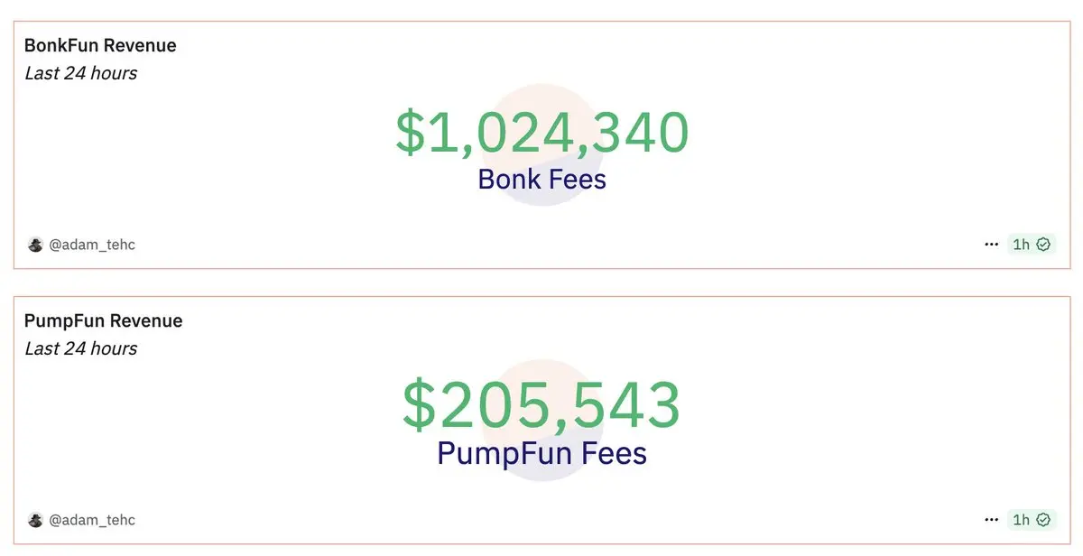
Task: Click the verified checkmark icon in the BonkFun panel
Action: (x=1043, y=245)
